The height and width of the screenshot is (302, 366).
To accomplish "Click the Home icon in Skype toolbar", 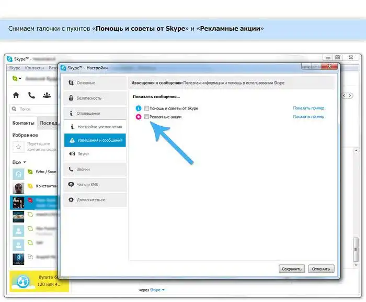I will pos(16,95).
